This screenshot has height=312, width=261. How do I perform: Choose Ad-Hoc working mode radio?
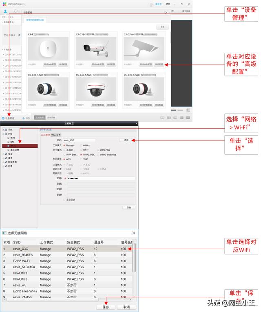(x=82, y=145)
